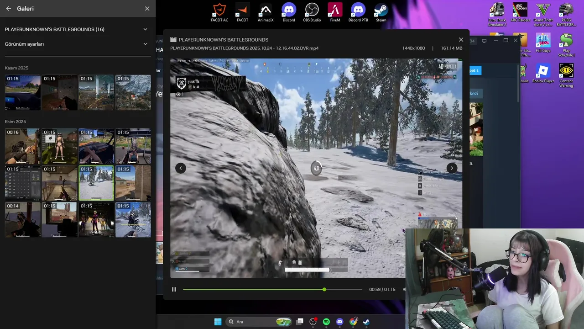Mute the video with the speaker icon
This screenshot has width=584, height=329.
[x=405, y=289]
